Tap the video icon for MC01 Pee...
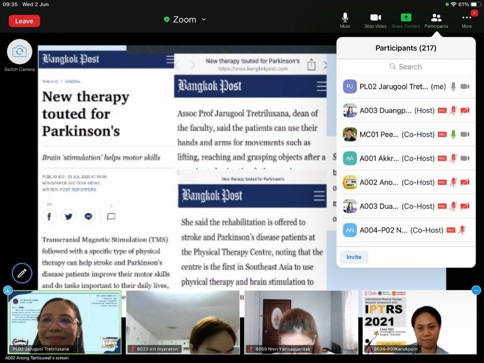The width and height of the screenshot is (484, 363). 465,134
